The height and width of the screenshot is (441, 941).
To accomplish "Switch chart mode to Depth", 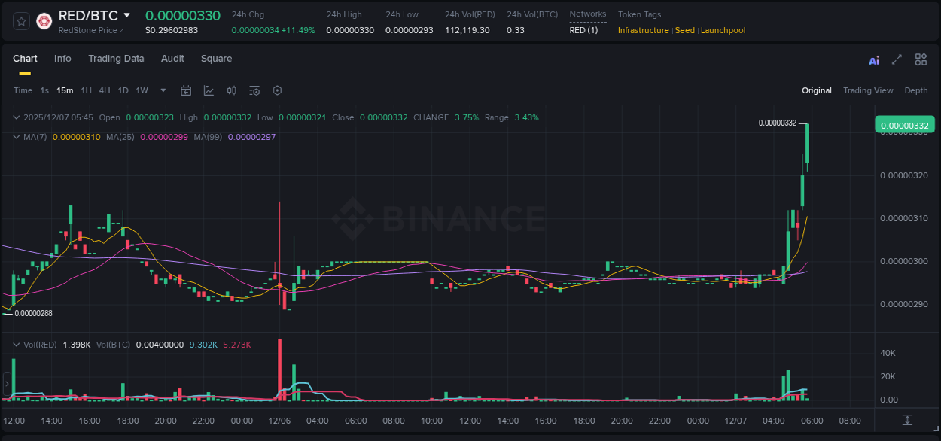I will coord(915,90).
